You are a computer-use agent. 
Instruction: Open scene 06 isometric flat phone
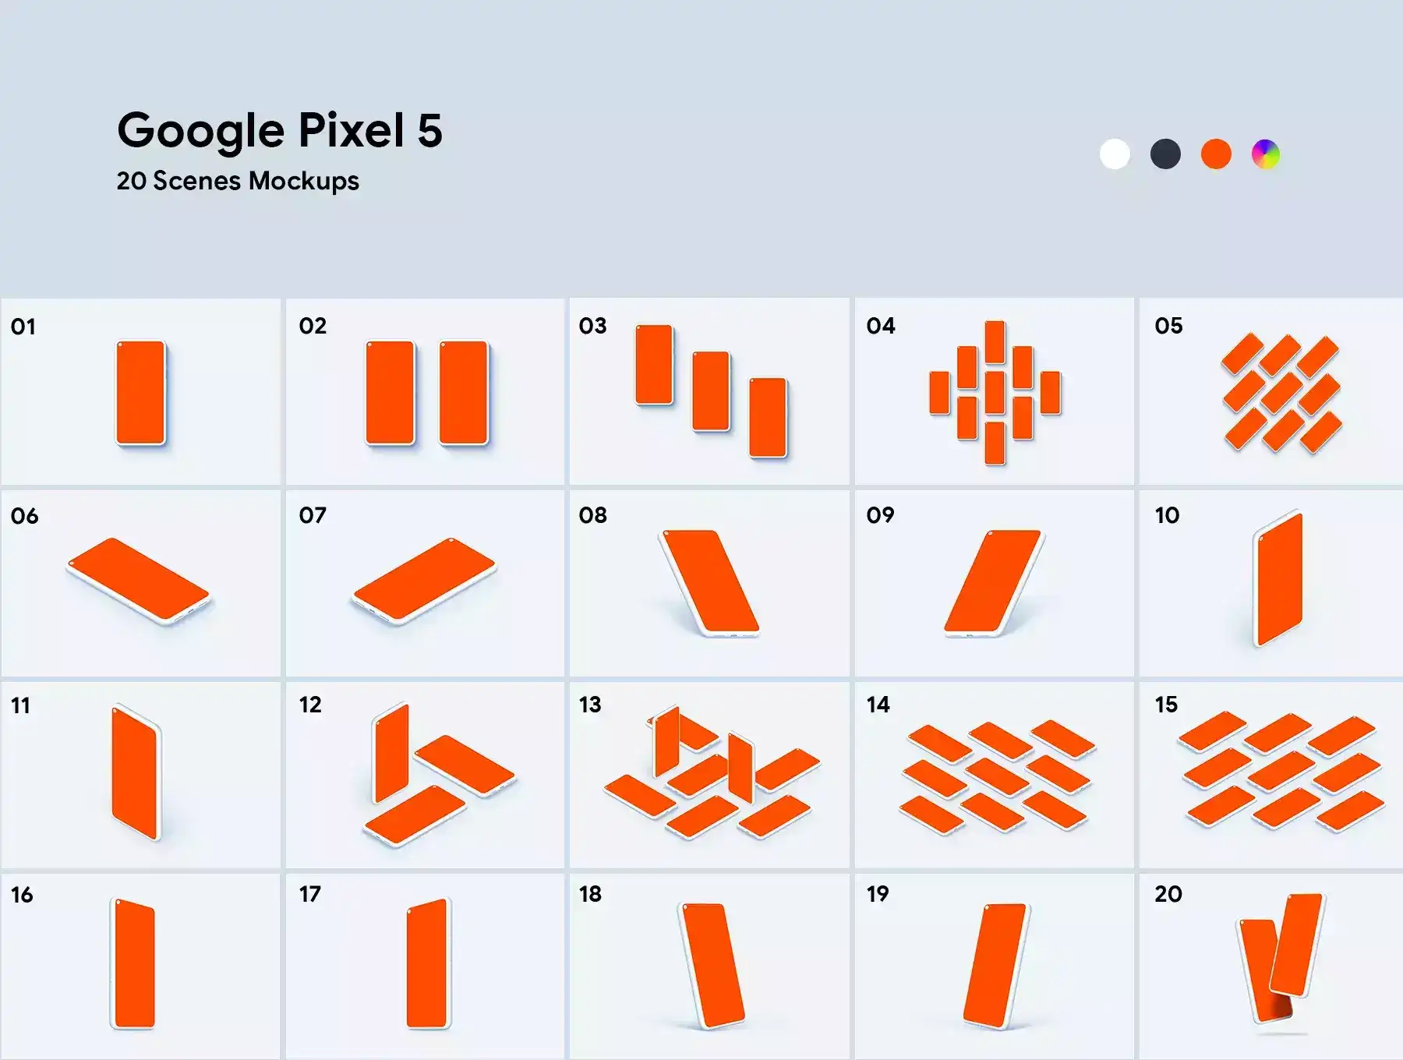[140, 581]
